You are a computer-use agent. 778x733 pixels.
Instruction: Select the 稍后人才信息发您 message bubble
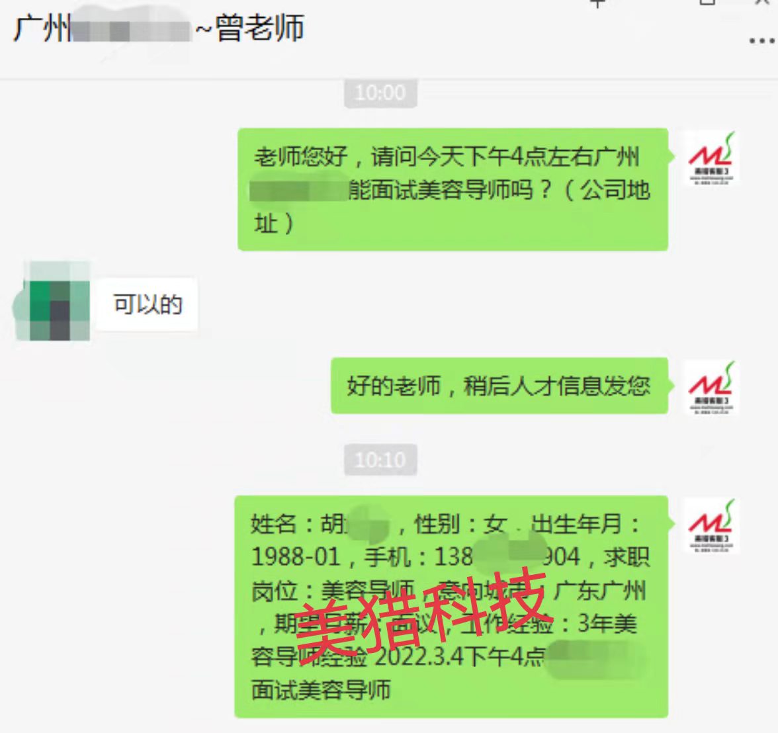(x=499, y=386)
